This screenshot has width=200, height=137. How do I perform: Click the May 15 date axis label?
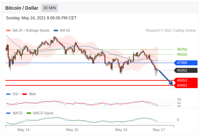72,130
